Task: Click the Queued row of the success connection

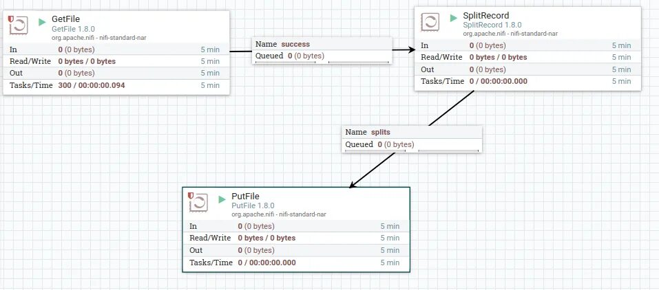Action: pos(322,56)
